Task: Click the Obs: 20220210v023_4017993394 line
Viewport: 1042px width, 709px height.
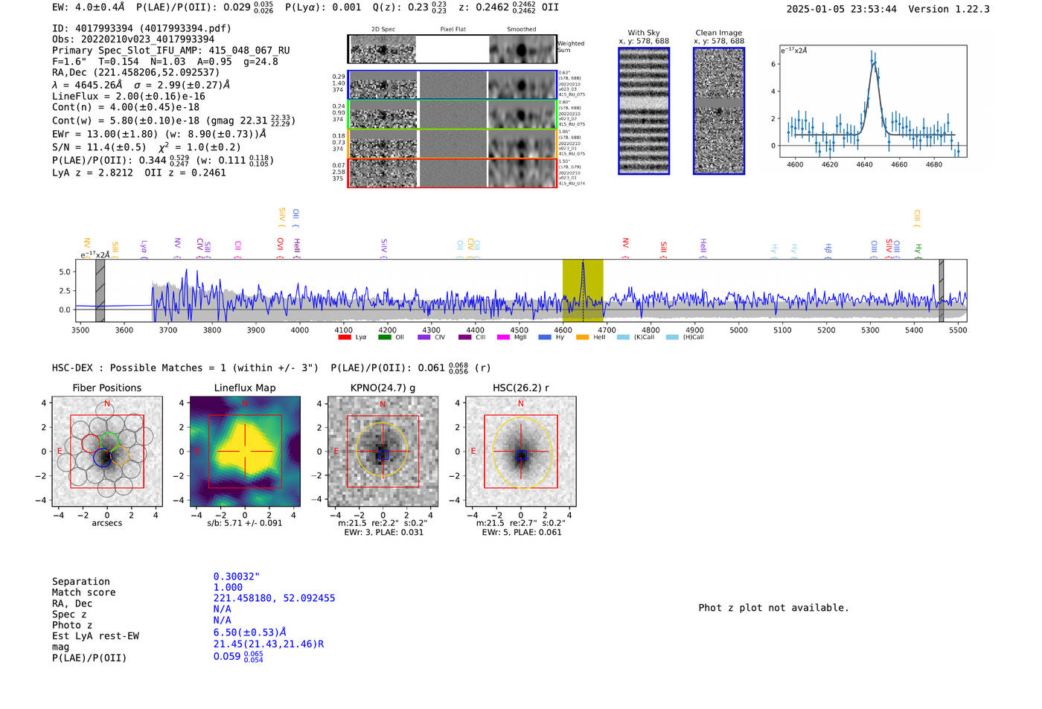Action: [x=133, y=39]
